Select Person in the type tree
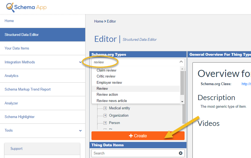Viewport: 251px width, 158px height. tap(114, 123)
